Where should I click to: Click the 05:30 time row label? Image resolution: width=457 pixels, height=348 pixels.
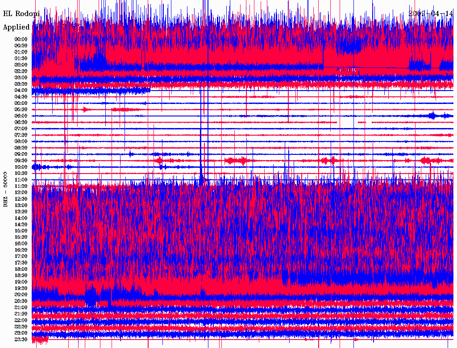(21, 109)
